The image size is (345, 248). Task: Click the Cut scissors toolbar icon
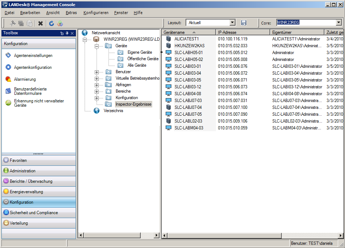click(x=13, y=23)
